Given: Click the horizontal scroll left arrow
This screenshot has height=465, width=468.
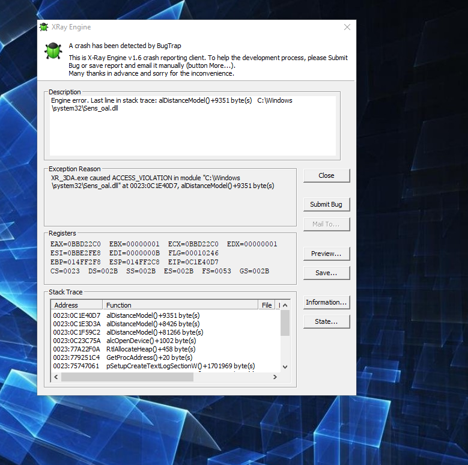Looking at the screenshot, I should click(x=56, y=377).
